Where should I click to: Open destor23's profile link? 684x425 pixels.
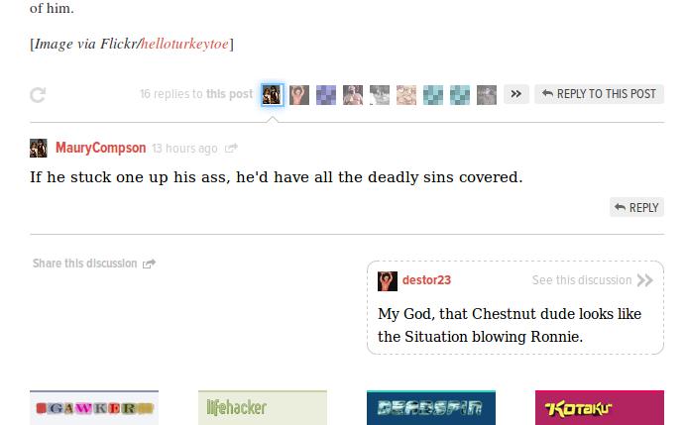pyautogui.click(x=426, y=280)
